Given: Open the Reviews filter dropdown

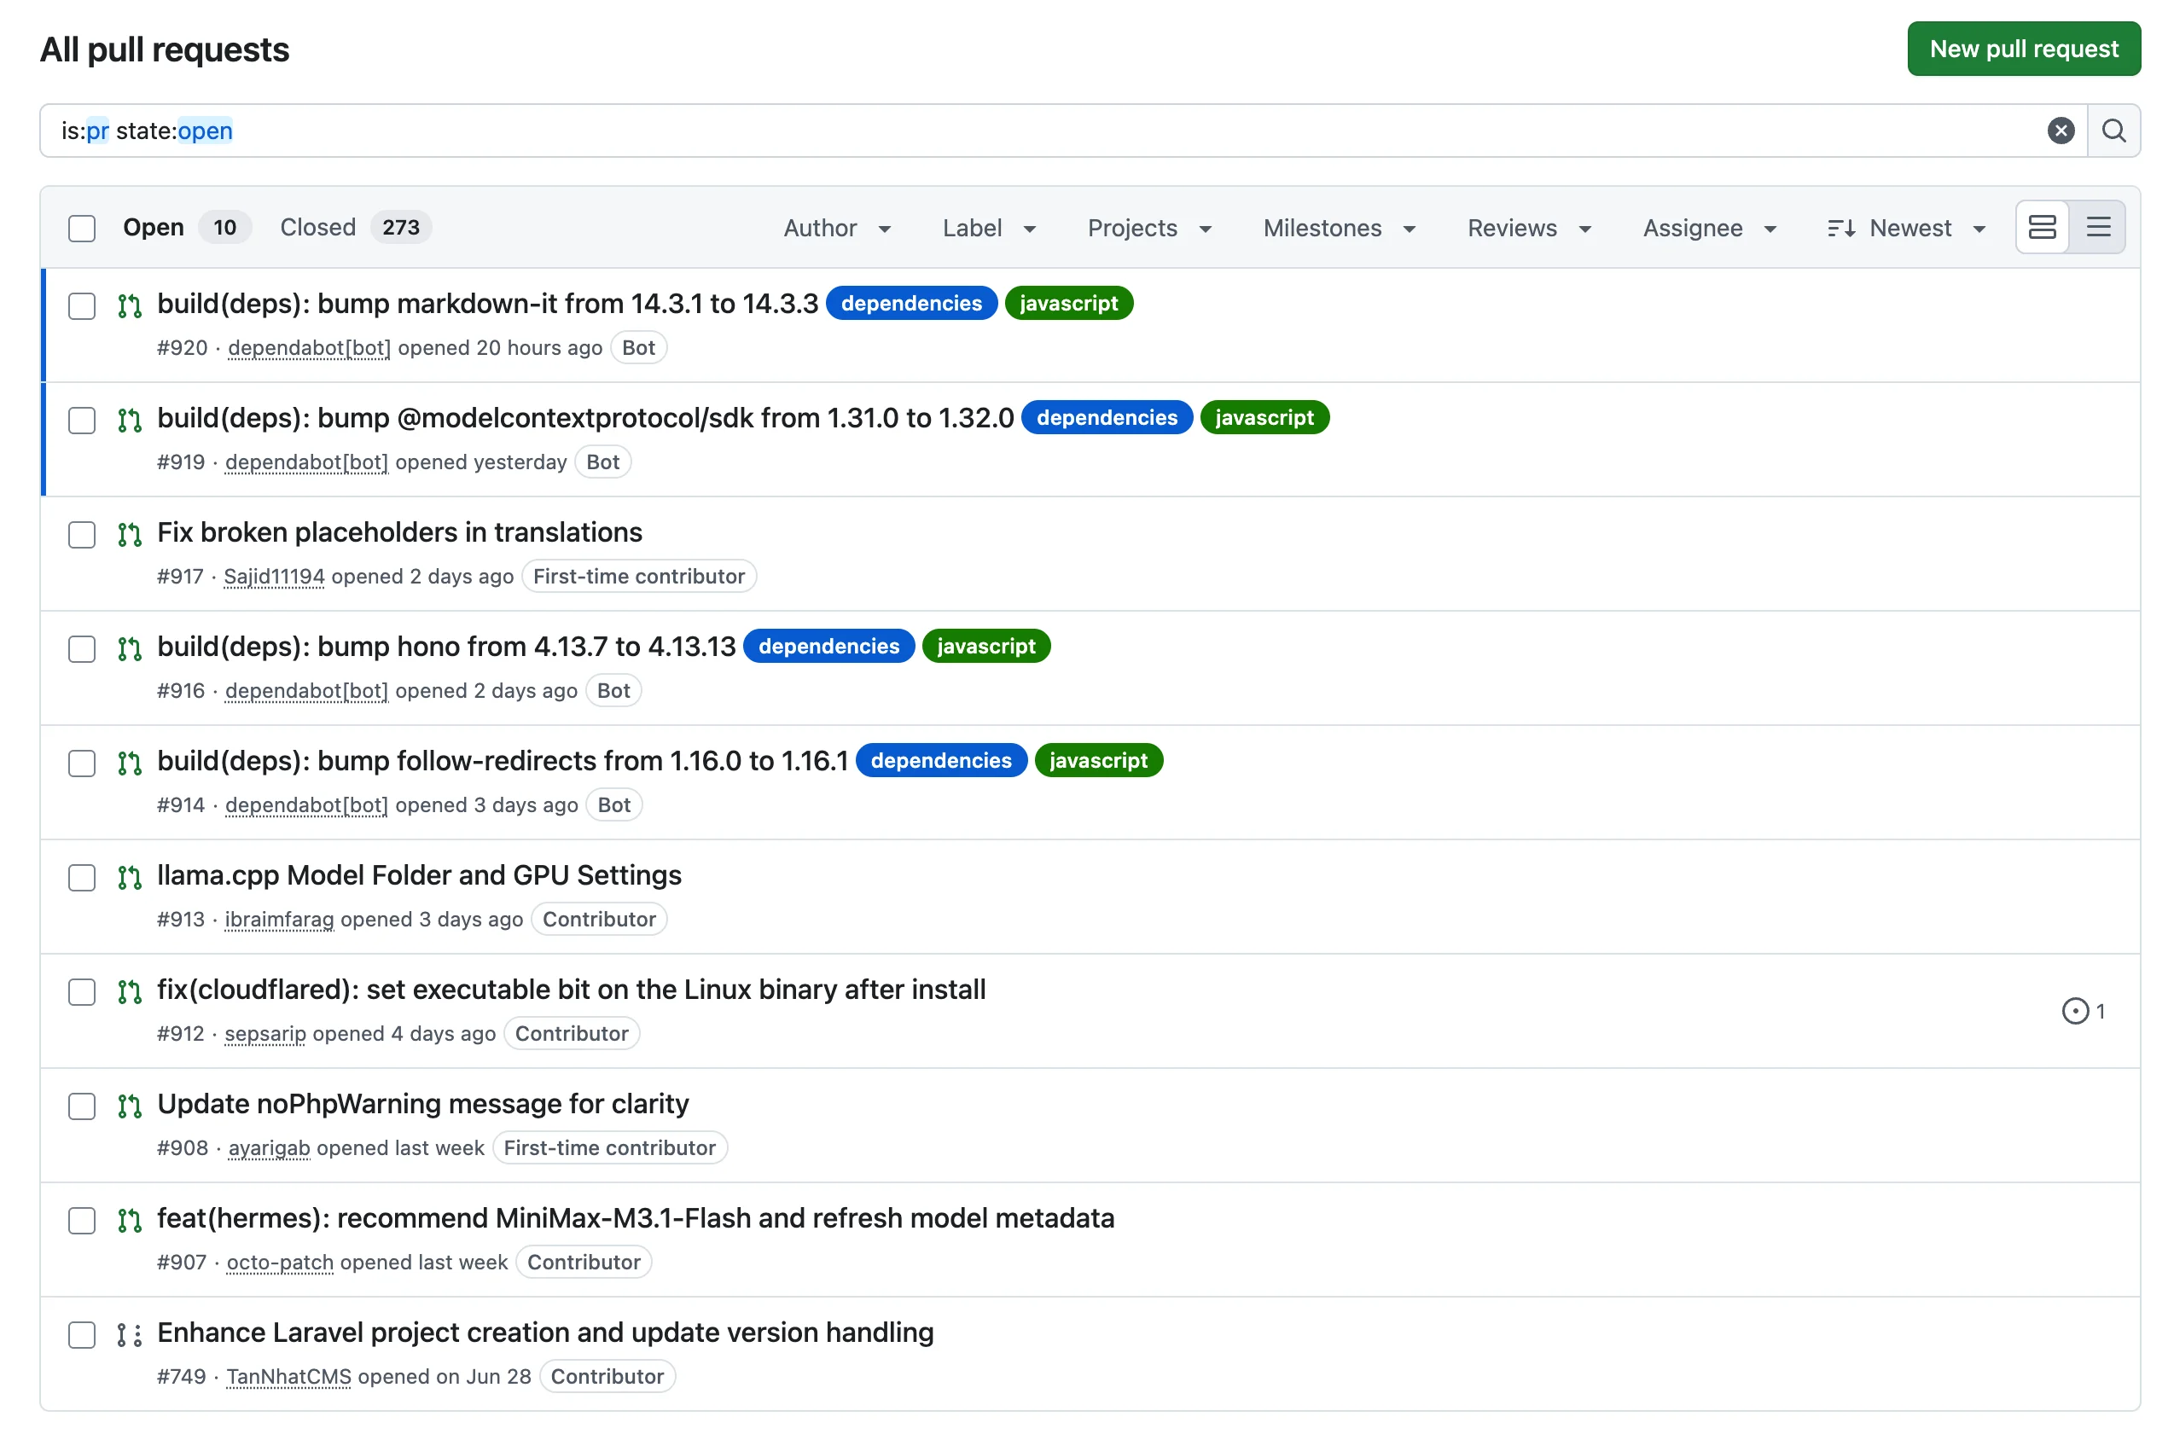Looking at the screenshot, I should point(1528,228).
